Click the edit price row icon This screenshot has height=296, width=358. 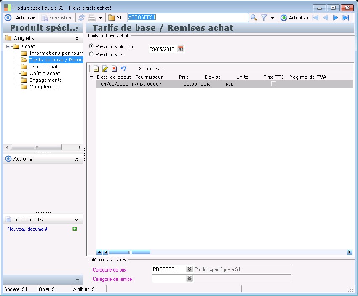click(x=105, y=69)
